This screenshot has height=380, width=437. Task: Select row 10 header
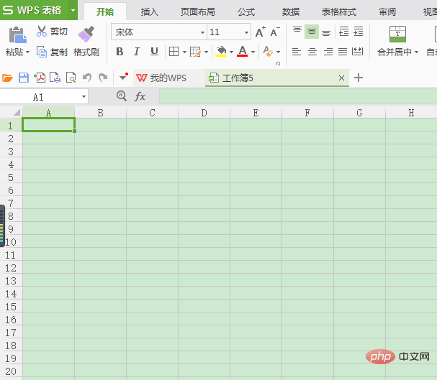(11, 242)
